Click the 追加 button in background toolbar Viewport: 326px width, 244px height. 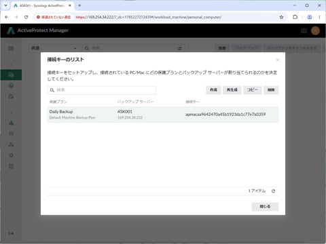[x=222, y=48]
